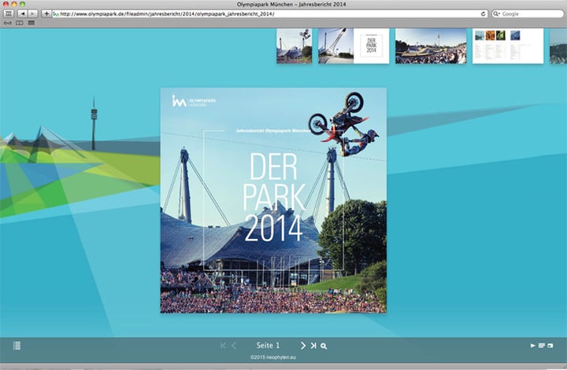This screenshot has height=370, width=567.
Task: Open the bookmarks book icon
Action: (x=19, y=23)
